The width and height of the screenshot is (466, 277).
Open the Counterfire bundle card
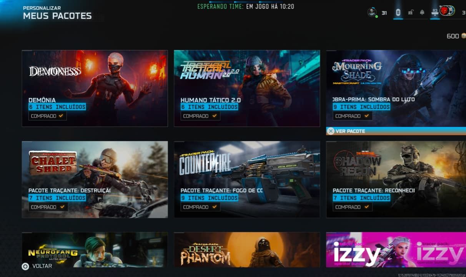[247, 180]
